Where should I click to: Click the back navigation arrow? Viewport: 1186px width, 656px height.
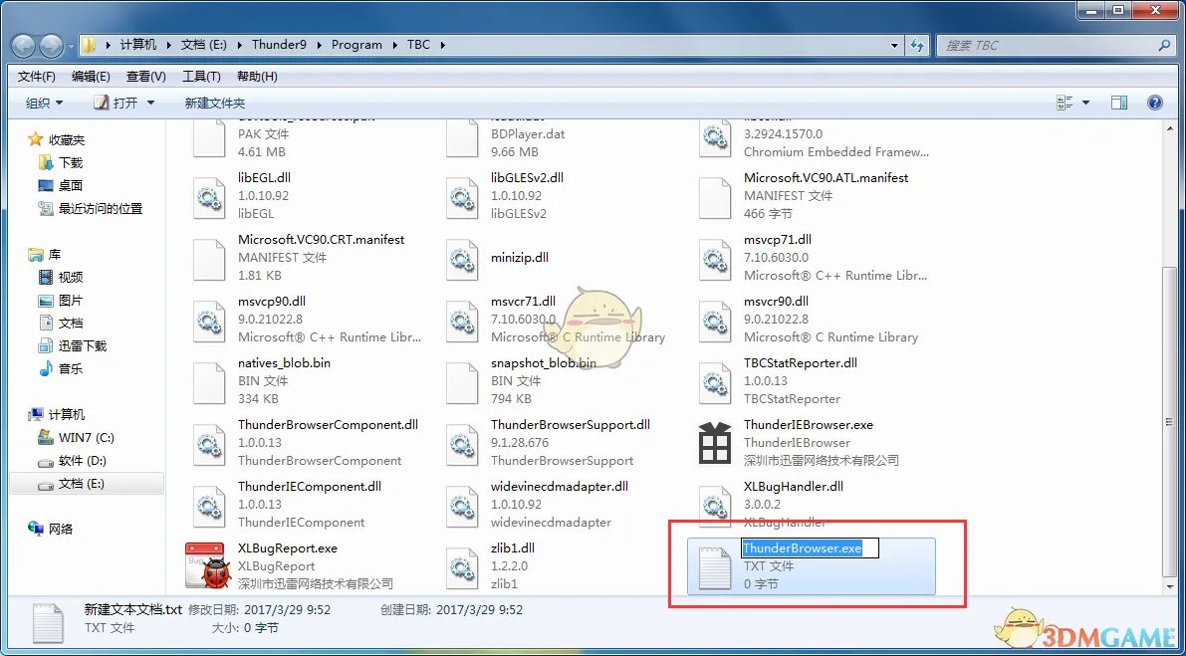pyautogui.click(x=24, y=45)
